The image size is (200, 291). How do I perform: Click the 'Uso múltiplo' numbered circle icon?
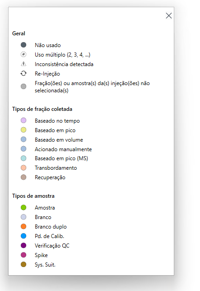pyautogui.click(x=23, y=54)
